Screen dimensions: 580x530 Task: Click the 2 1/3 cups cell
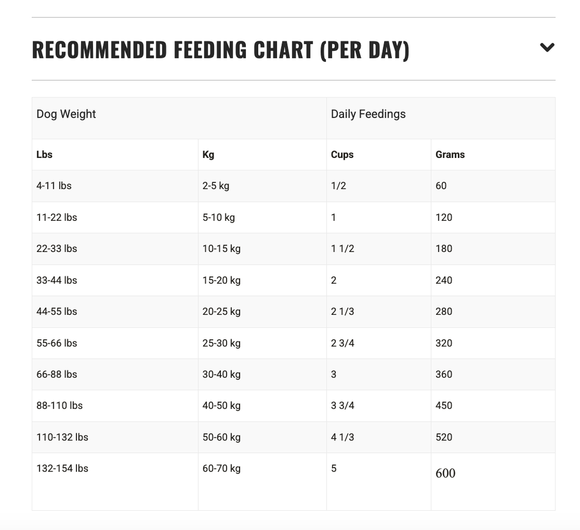(x=343, y=311)
